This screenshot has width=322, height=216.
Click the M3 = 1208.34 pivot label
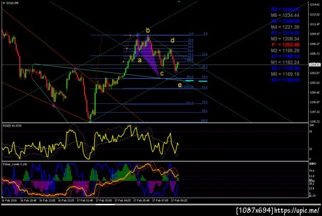click(285, 39)
